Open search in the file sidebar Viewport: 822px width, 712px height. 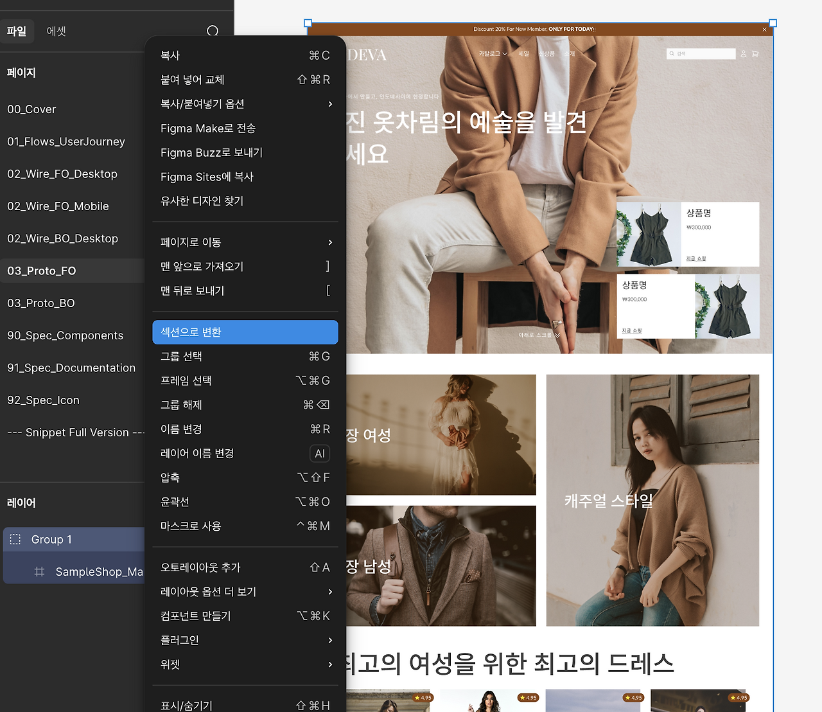(x=213, y=31)
